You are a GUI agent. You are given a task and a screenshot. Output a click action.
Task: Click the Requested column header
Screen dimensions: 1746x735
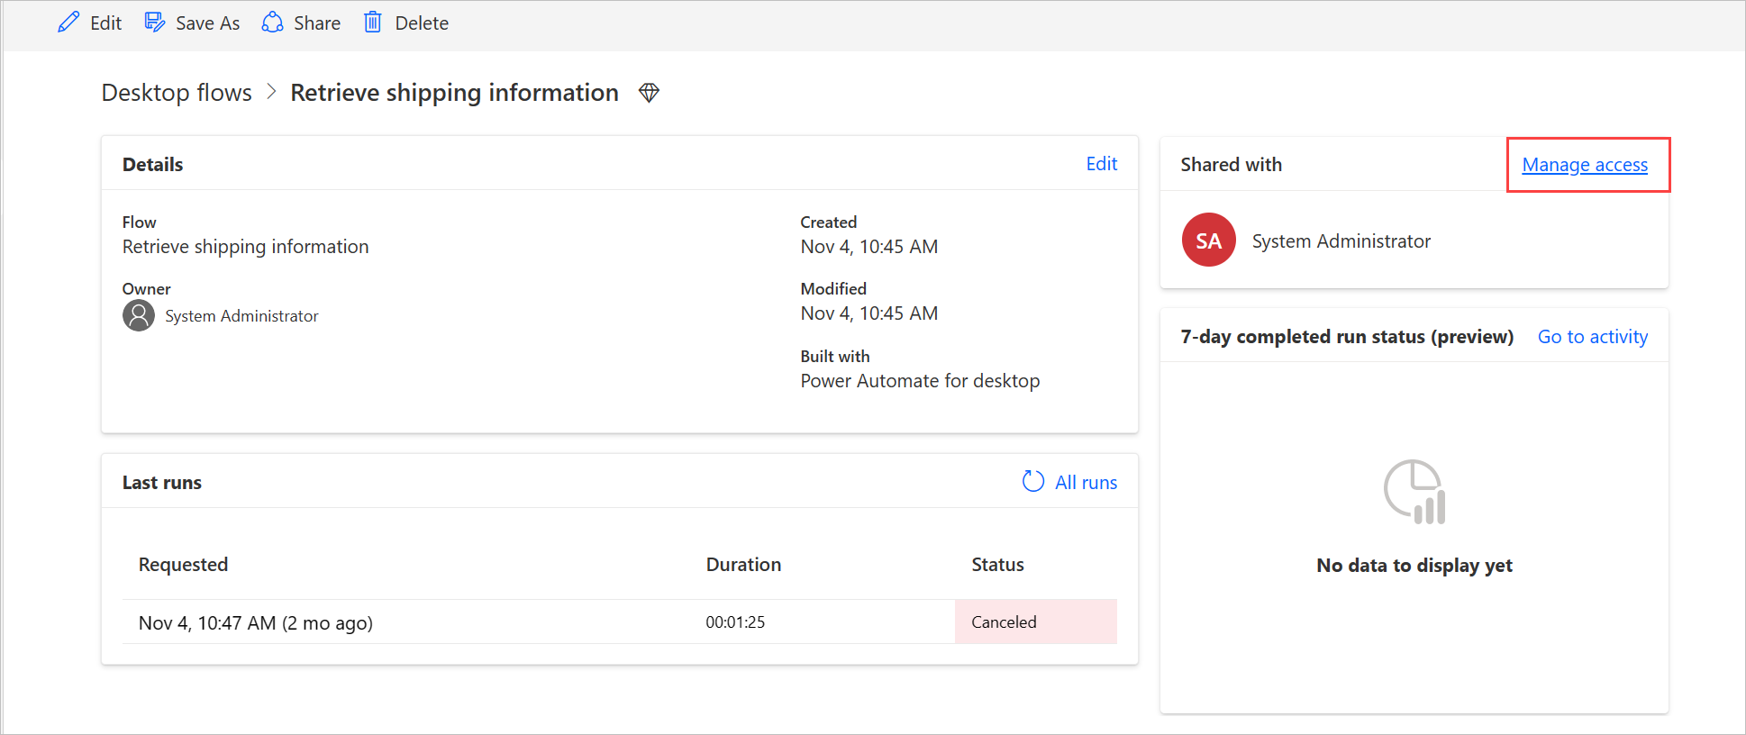183,565
